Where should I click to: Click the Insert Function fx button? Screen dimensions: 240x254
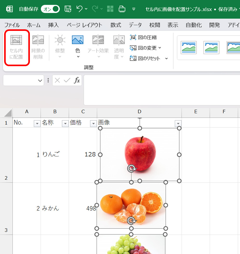tap(77, 80)
